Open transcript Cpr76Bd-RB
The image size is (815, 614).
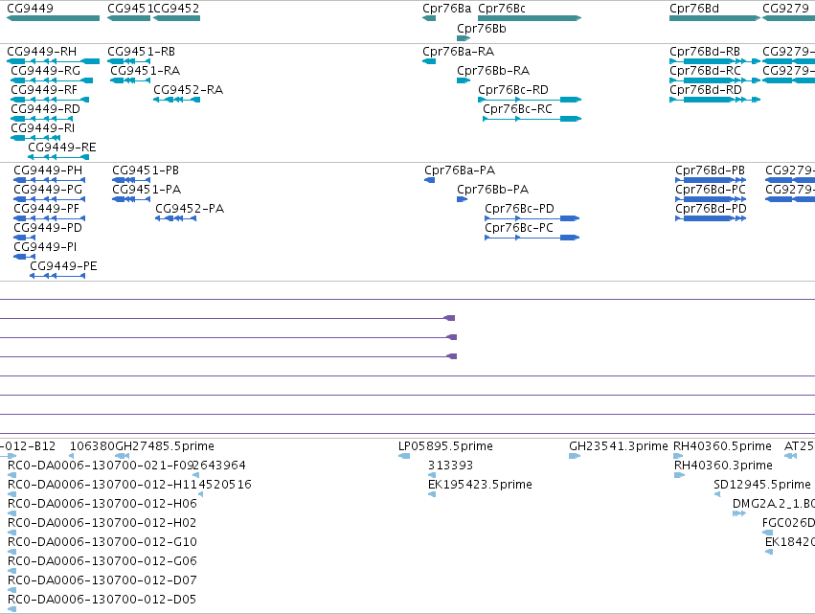click(705, 52)
